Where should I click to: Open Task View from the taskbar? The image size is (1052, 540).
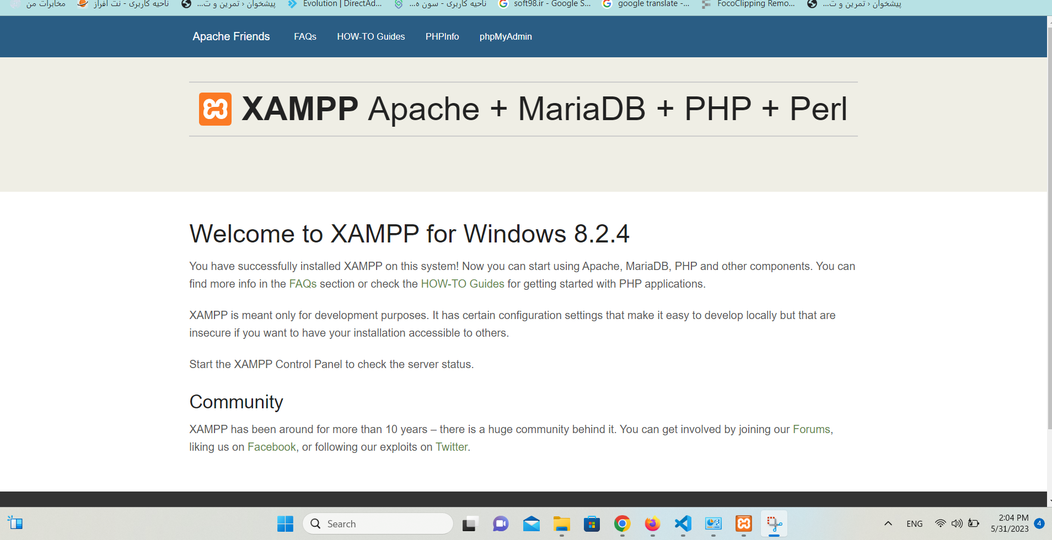click(x=469, y=523)
